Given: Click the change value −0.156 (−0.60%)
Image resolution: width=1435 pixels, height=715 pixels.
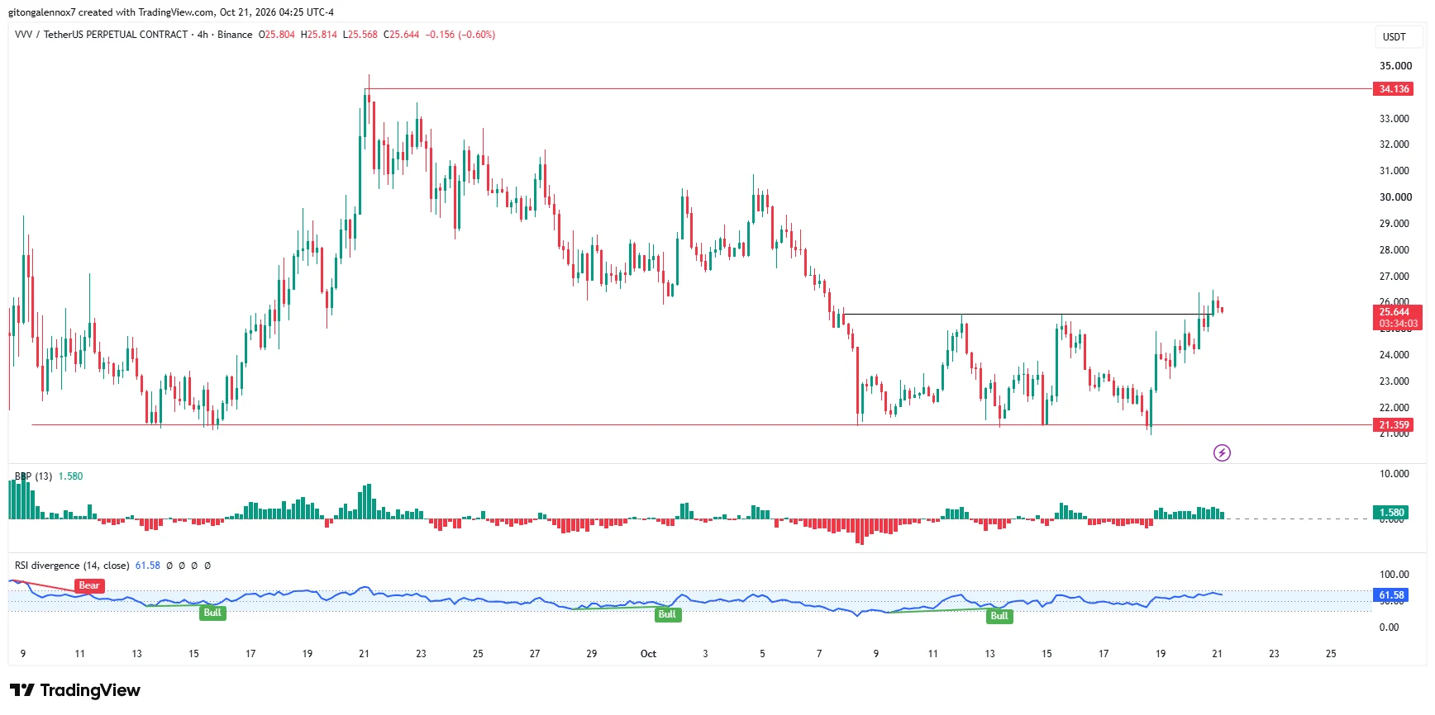Looking at the screenshot, I should pos(460,35).
